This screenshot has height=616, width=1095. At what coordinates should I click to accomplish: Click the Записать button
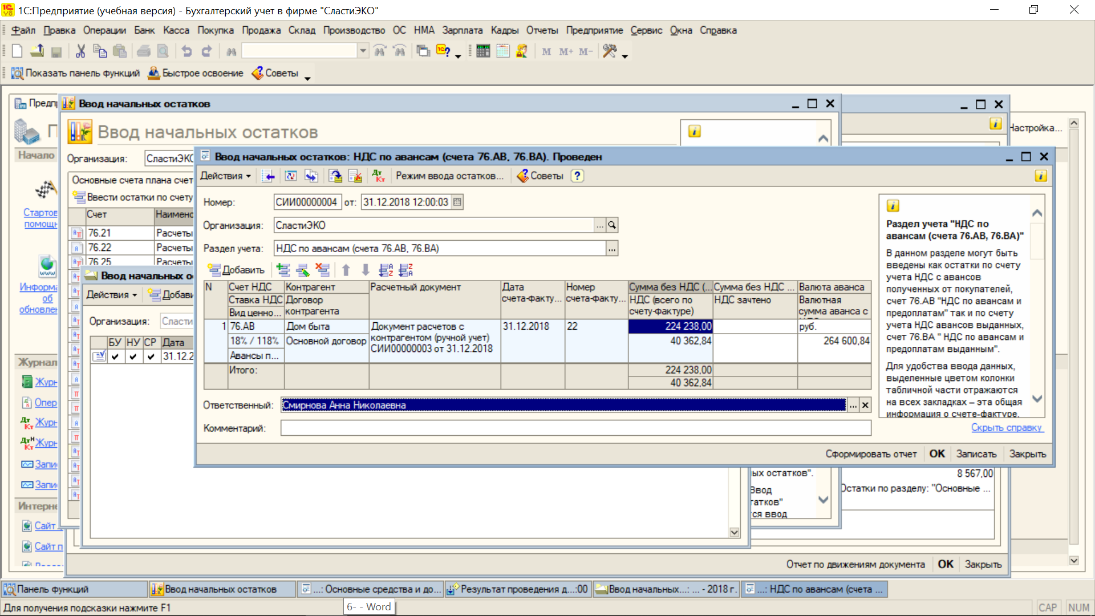click(976, 454)
